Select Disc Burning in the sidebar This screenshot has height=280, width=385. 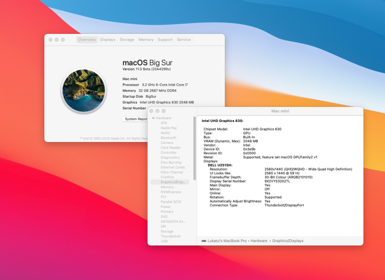tap(171, 162)
